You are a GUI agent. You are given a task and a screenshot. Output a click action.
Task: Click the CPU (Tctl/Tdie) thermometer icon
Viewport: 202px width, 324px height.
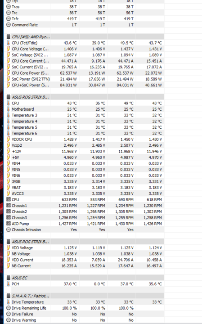tap(8, 43)
